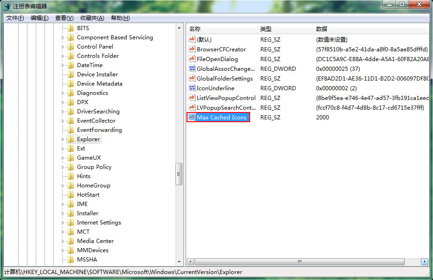Expand the Internet Settings key arrow
Screen dimensions: 433x280
click(x=63, y=223)
